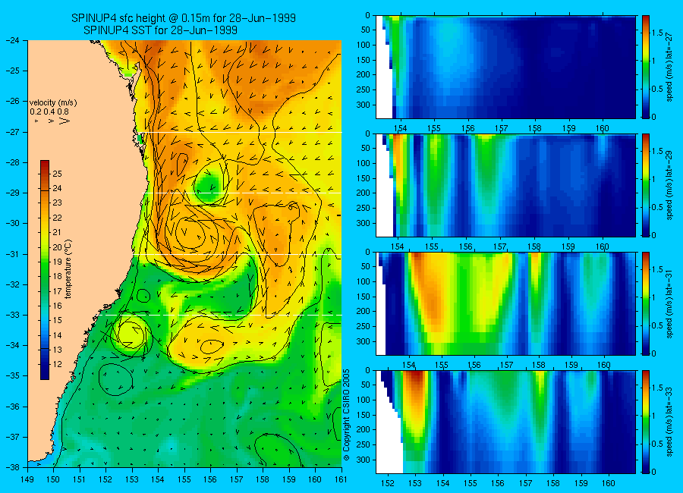Click the '-31' latitude tick on the map
Screen dimensions: 683x493
coord(12,254)
